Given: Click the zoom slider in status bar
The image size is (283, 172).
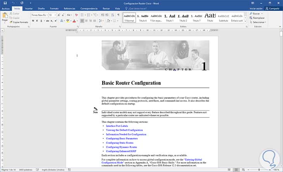Looking at the screenshot, I should click(259, 170).
